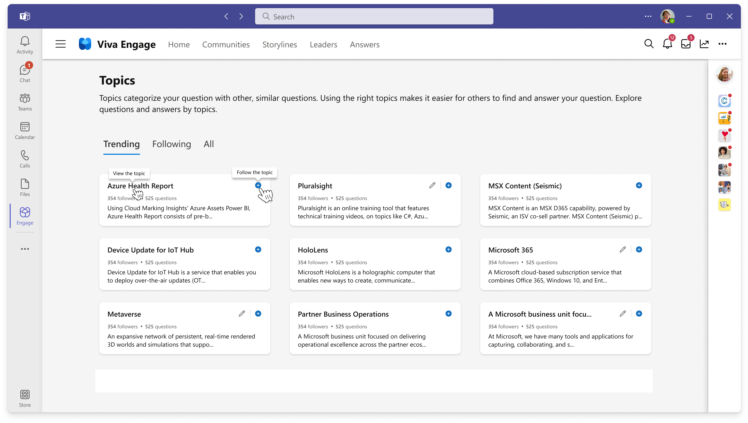Open Viva Engage Home page
The width and height of the screenshot is (748, 423).
coord(178,44)
